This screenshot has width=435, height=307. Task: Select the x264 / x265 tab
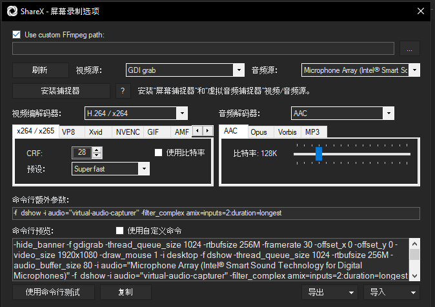35,131
